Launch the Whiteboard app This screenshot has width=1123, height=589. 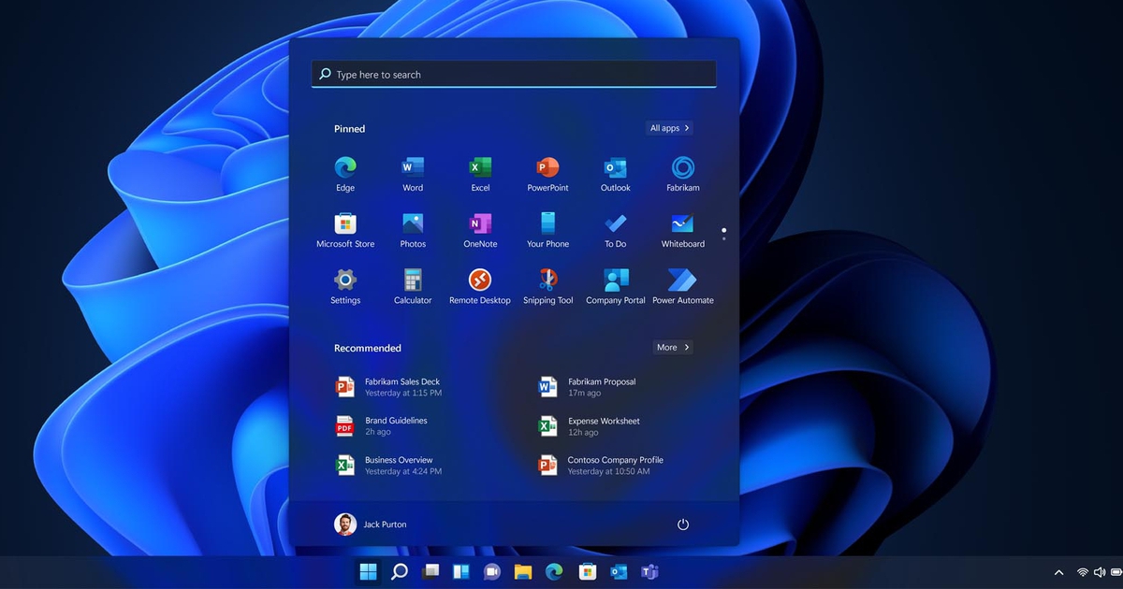[x=682, y=230]
